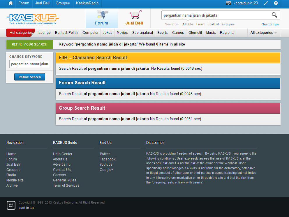Screen dimensions: 289x217
Task: Open footer Mobile site link
Action: [15, 180]
